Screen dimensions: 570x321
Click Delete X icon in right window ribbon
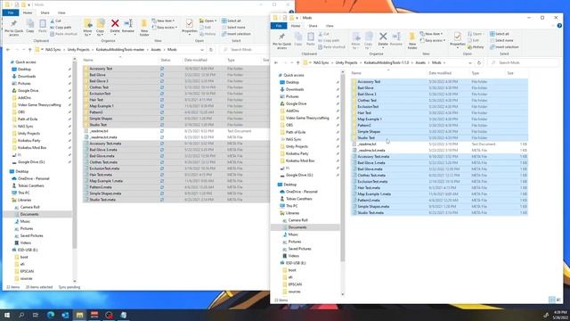pos(383,39)
